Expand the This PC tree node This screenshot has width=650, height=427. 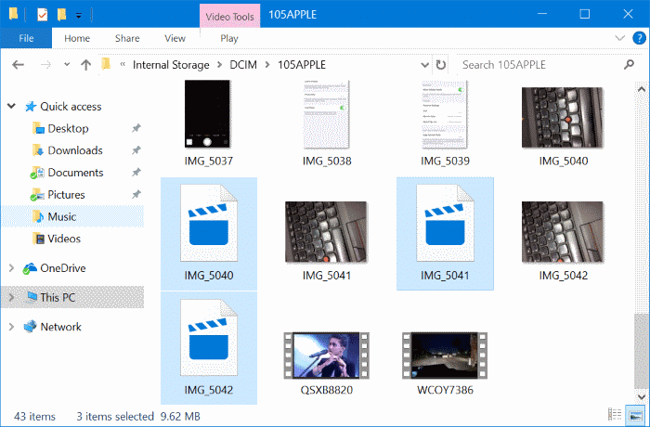[x=11, y=297]
